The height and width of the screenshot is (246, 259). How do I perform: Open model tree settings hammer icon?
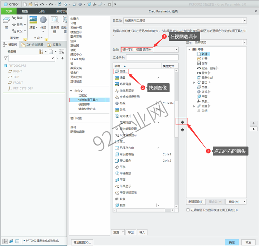(41, 51)
